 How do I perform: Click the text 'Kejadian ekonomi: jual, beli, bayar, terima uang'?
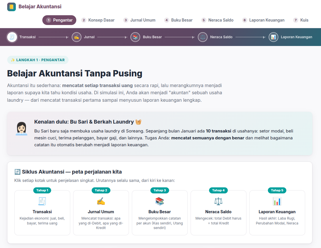pos(42,221)
